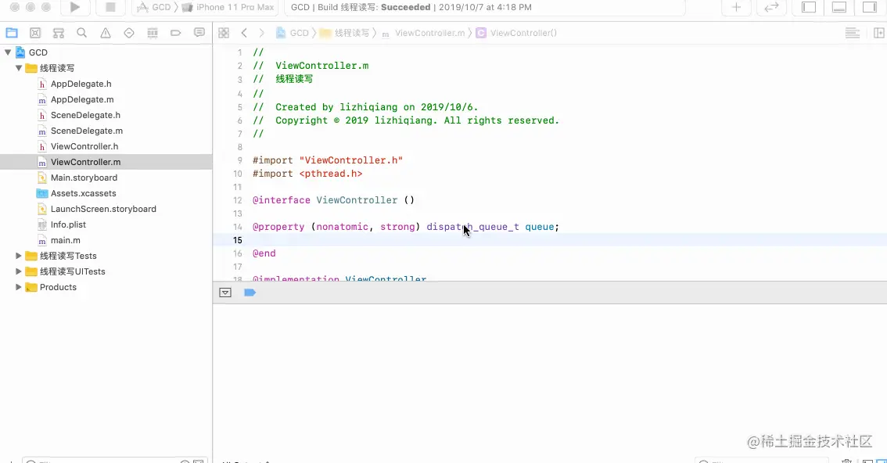Expand the 线程读写Tests group
The image size is (887, 463).
point(18,256)
